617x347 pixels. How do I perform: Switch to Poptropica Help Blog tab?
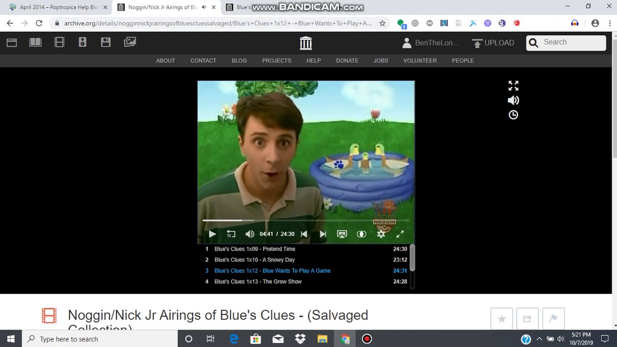click(58, 7)
